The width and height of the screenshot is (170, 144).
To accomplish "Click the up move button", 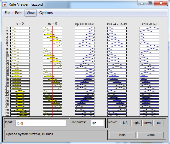I will point(159,123).
